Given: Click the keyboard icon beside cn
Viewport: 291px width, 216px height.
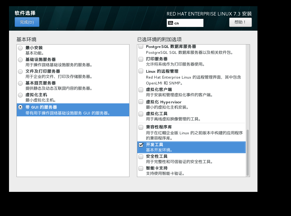Looking at the screenshot, I should (x=171, y=23).
